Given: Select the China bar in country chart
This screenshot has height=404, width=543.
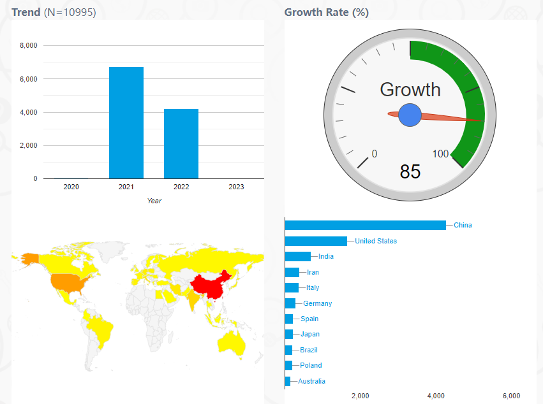Looking at the screenshot, I should [366, 225].
